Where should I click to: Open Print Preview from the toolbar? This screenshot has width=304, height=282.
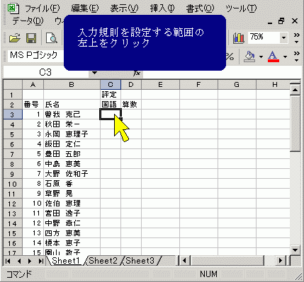click(52, 38)
